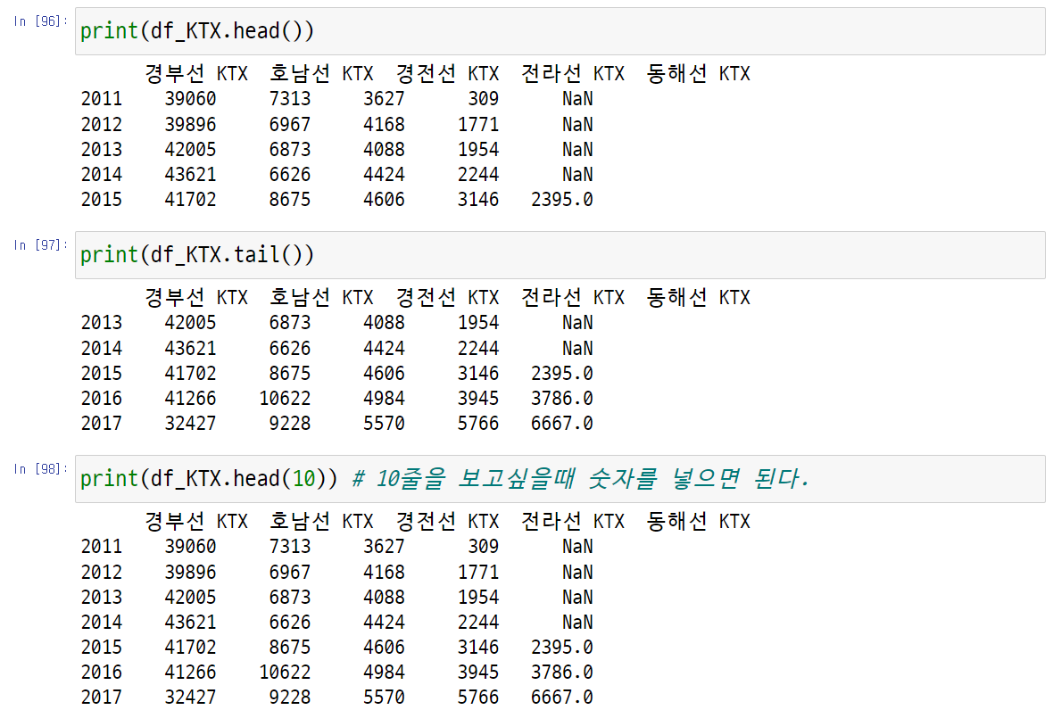Click value 43621 in In [98] output
Image resolution: width=1053 pixels, height=710 pixels.
coord(191,622)
